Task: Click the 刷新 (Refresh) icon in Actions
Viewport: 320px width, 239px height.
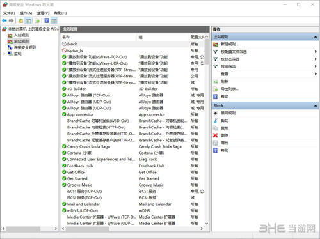Action: coord(216,82)
